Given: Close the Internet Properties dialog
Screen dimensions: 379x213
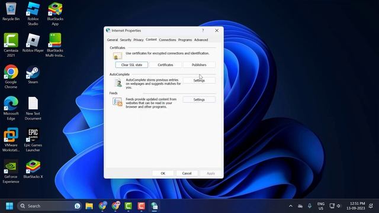Looking at the screenshot, I should point(217,30).
